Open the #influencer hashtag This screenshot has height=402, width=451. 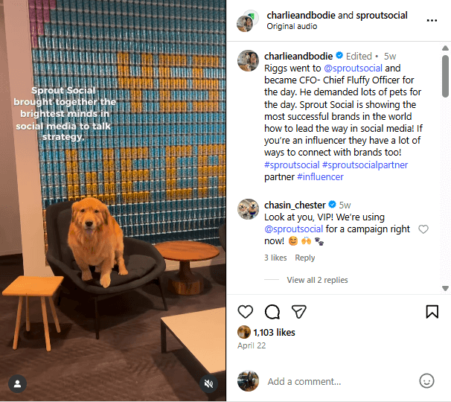[x=320, y=176]
